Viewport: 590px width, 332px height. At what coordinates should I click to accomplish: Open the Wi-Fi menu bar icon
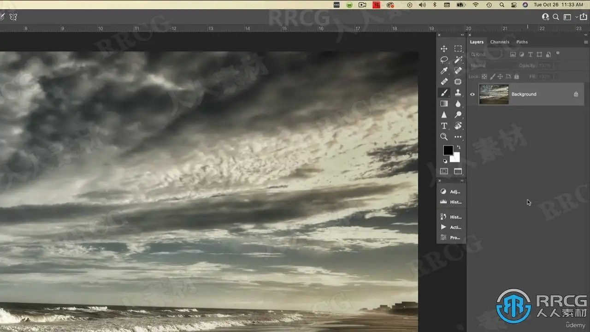(x=475, y=5)
